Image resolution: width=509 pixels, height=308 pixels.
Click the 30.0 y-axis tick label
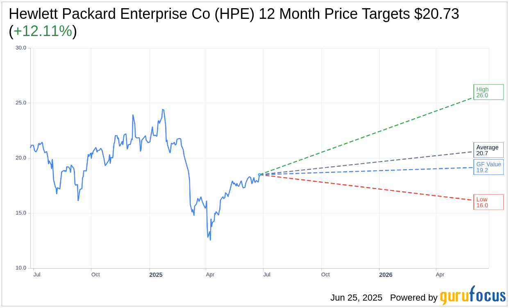pos(21,48)
